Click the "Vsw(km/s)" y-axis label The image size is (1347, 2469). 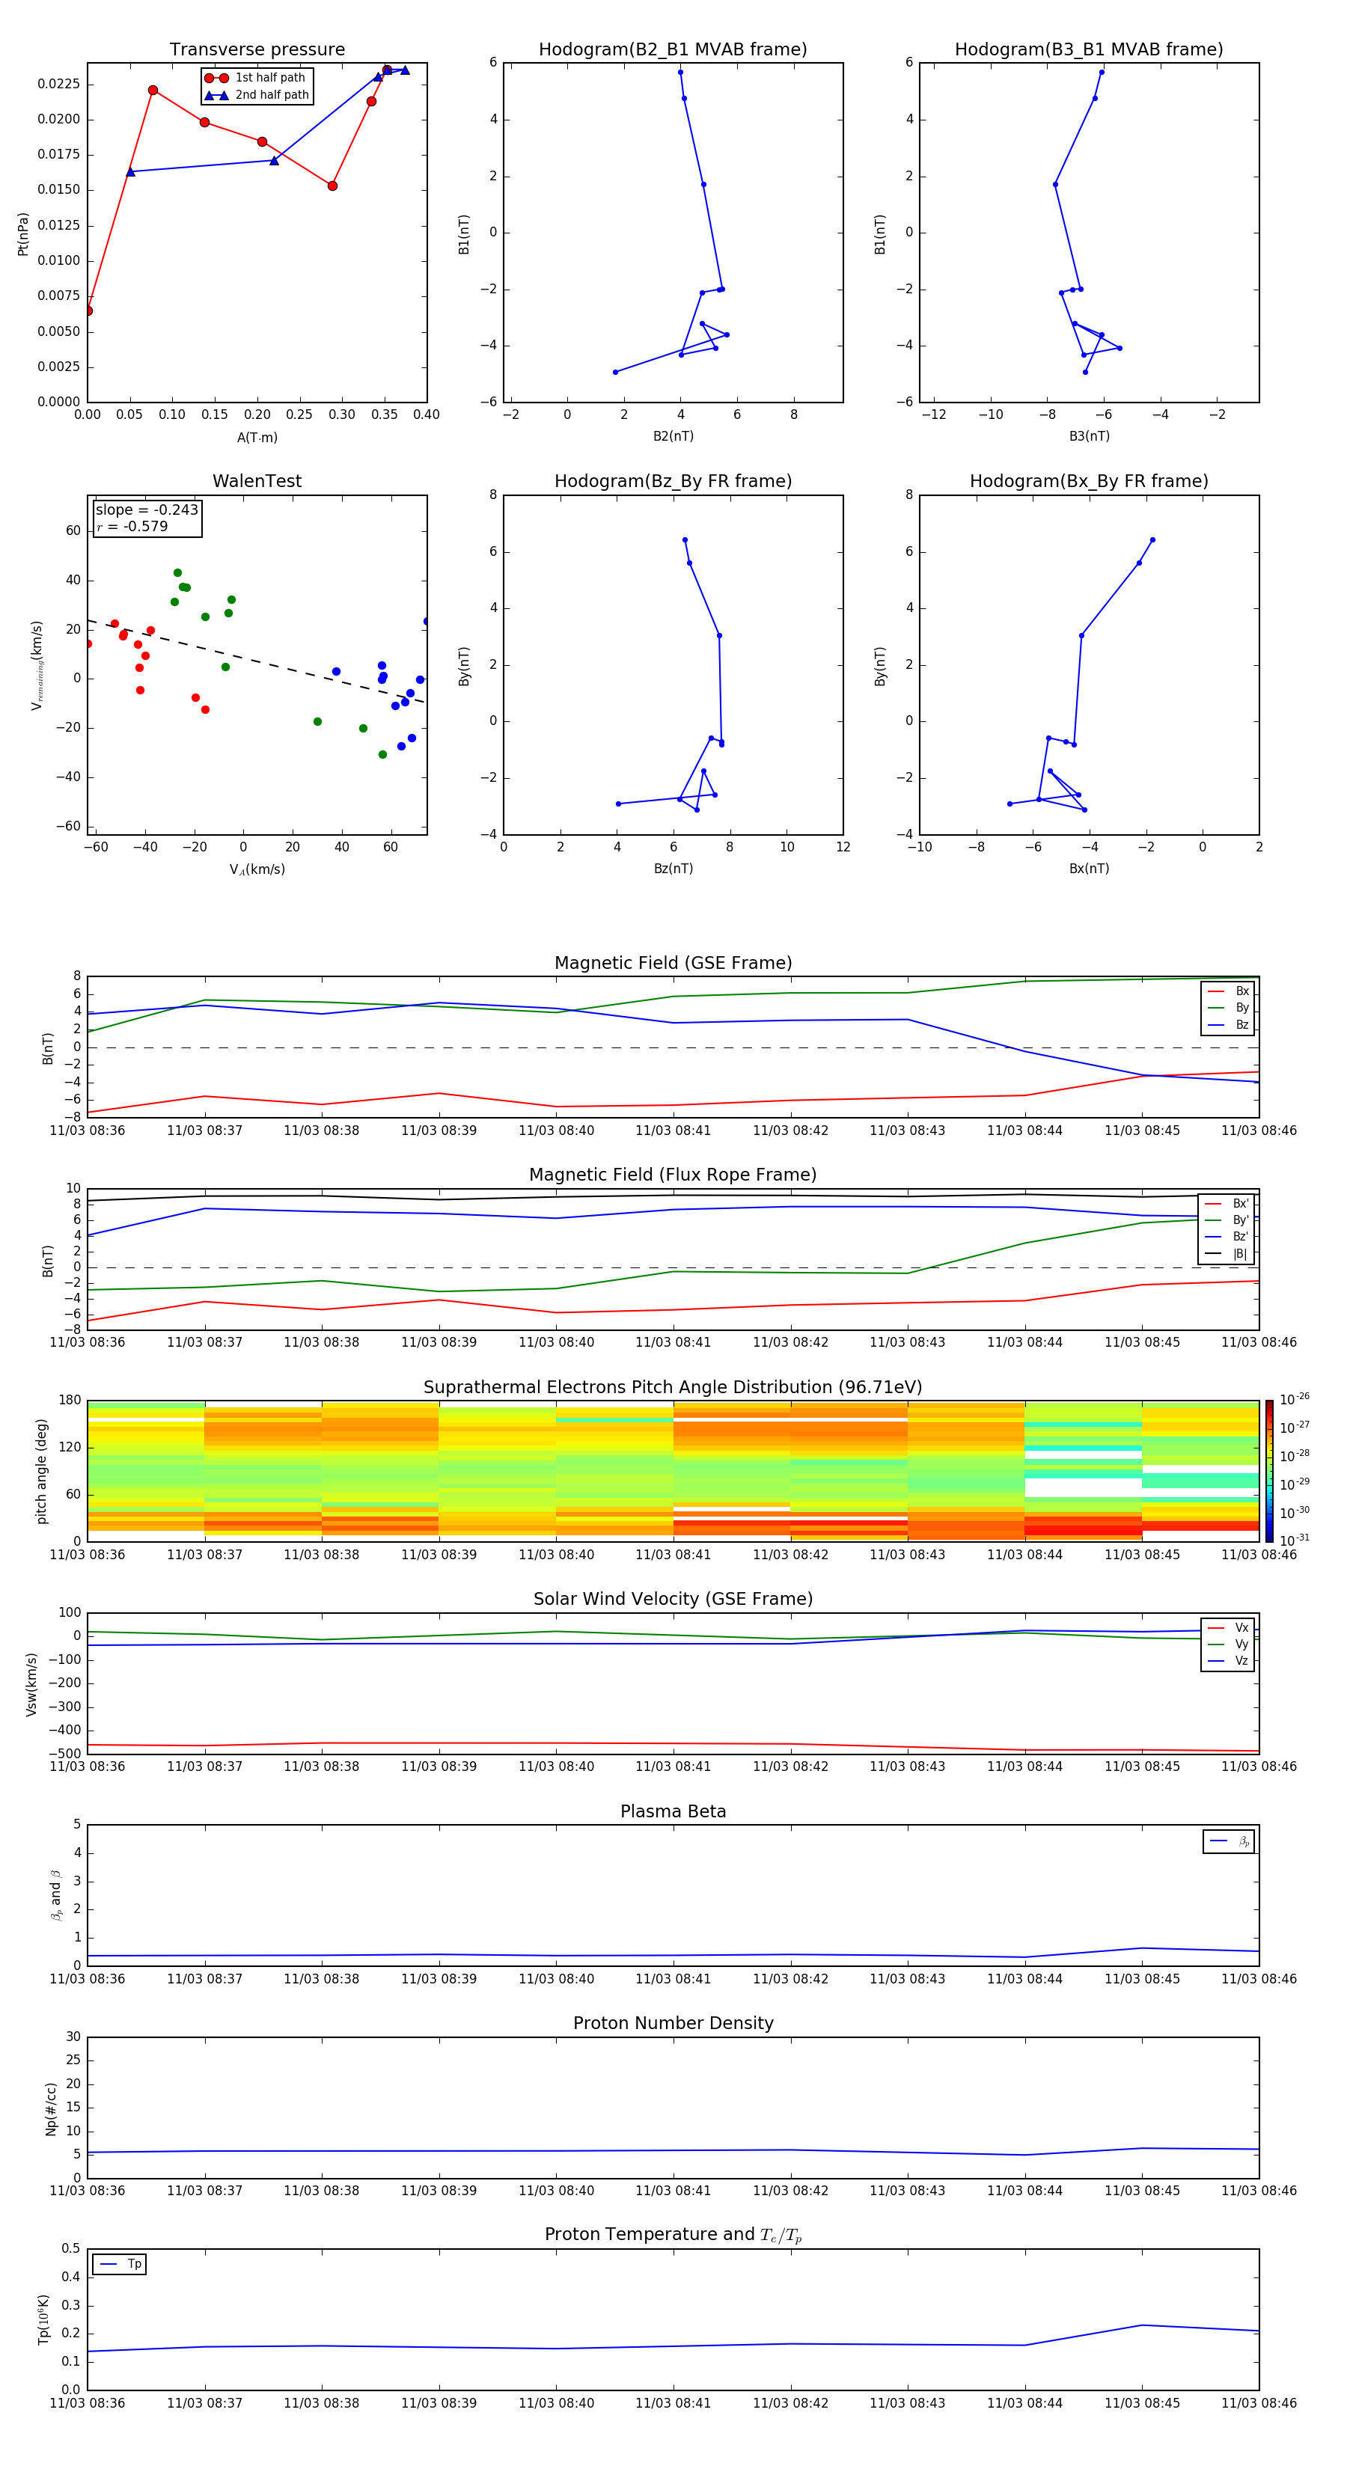click(31, 1683)
